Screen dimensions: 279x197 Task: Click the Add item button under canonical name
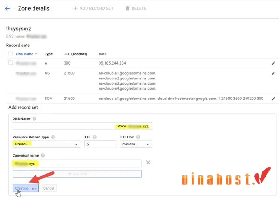pos(77,173)
